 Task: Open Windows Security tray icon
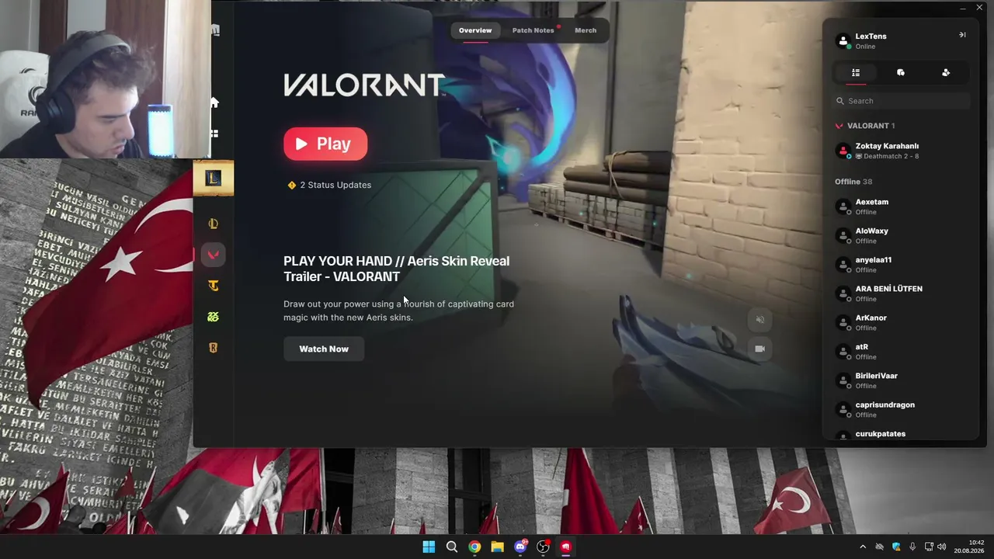pos(896,547)
